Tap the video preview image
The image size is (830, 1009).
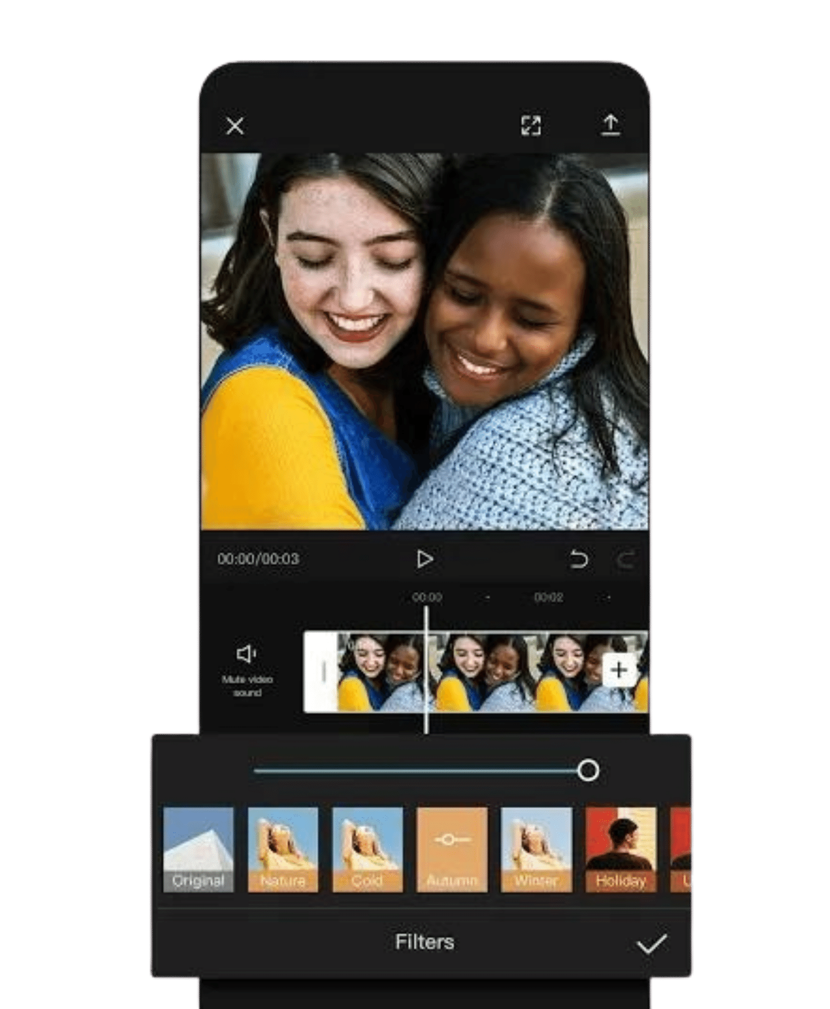[424, 342]
